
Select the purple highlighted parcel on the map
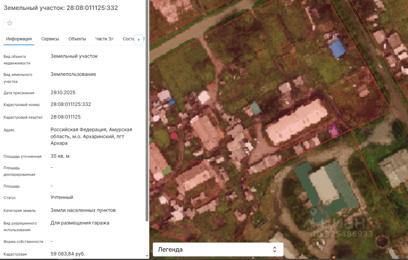point(333,131)
